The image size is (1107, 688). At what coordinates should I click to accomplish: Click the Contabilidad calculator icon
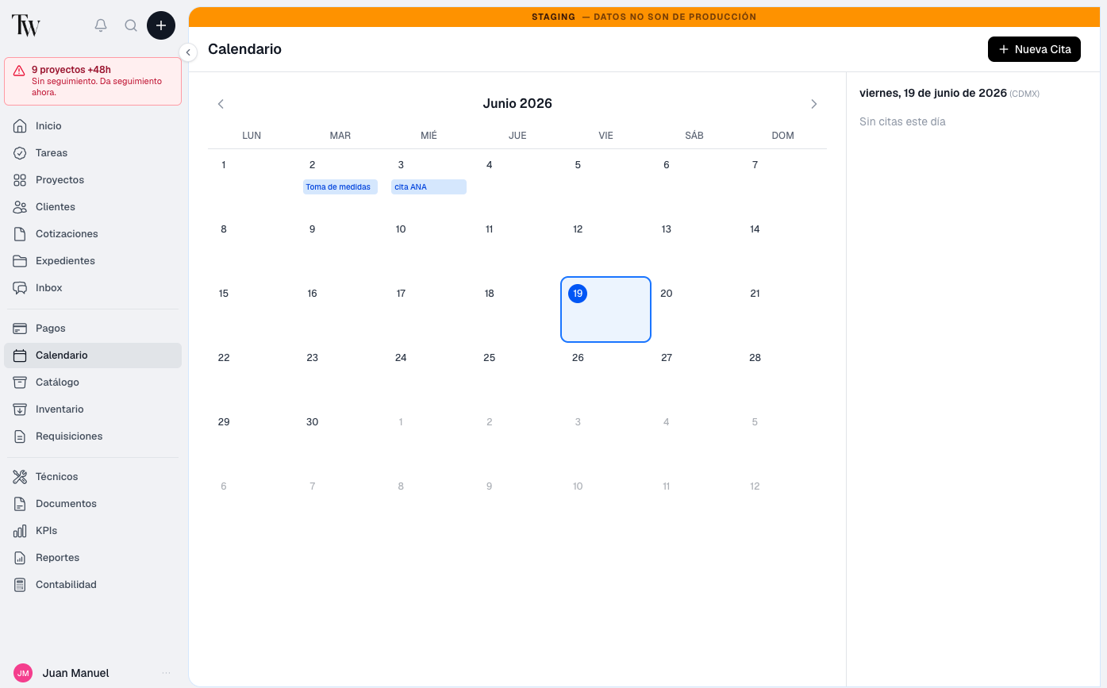21,585
